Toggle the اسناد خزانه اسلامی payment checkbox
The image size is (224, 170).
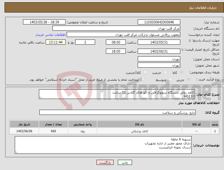point(142,79)
